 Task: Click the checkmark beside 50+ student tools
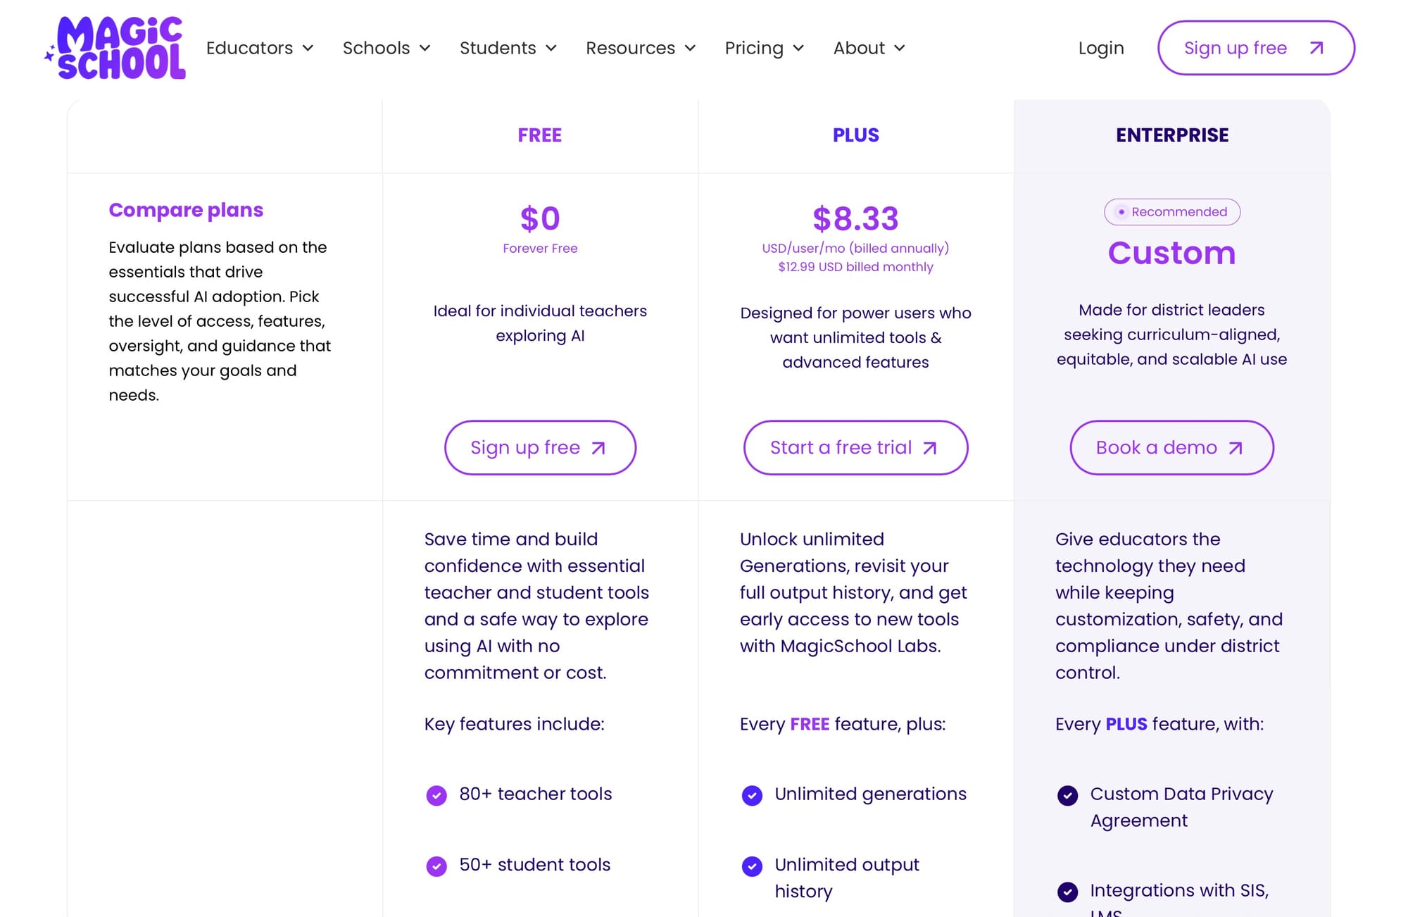coord(436,866)
